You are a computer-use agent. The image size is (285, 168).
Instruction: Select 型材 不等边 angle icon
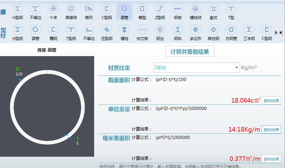[x=89, y=30]
